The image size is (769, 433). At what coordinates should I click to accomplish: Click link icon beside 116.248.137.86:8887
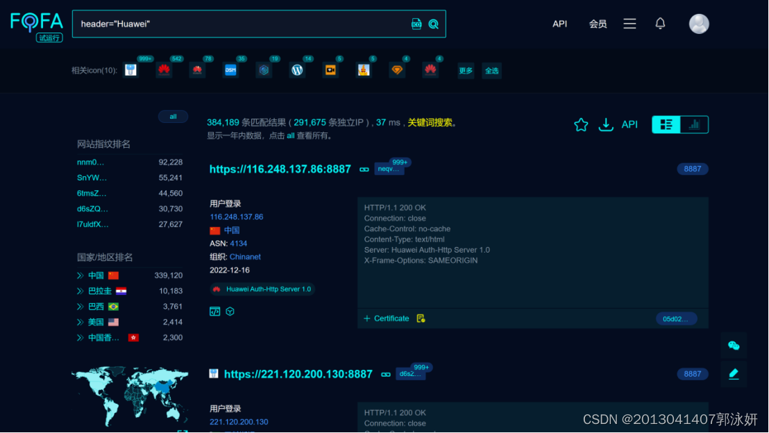pyautogui.click(x=364, y=170)
